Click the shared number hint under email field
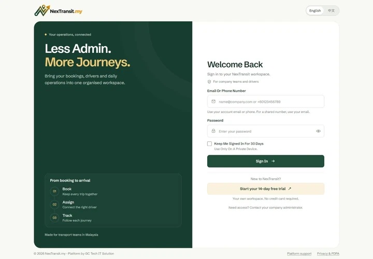This screenshot has height=259, width=373. click(x=259, y=112)
